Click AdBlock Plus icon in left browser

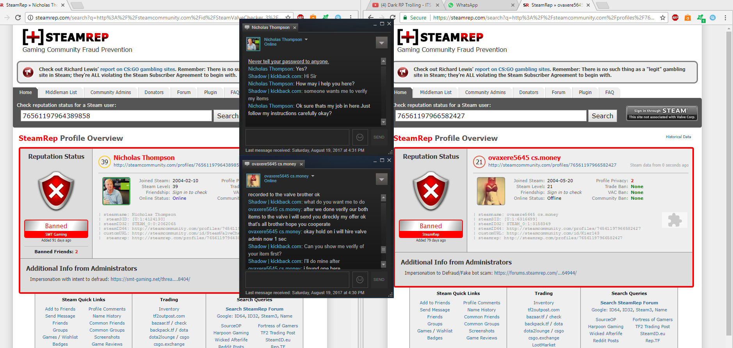301,18
